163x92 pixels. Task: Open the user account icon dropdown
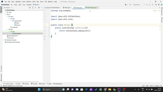tap(126, 5)
